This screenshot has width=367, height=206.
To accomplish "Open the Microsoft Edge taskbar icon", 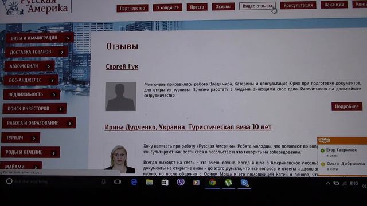I will 134,182.
